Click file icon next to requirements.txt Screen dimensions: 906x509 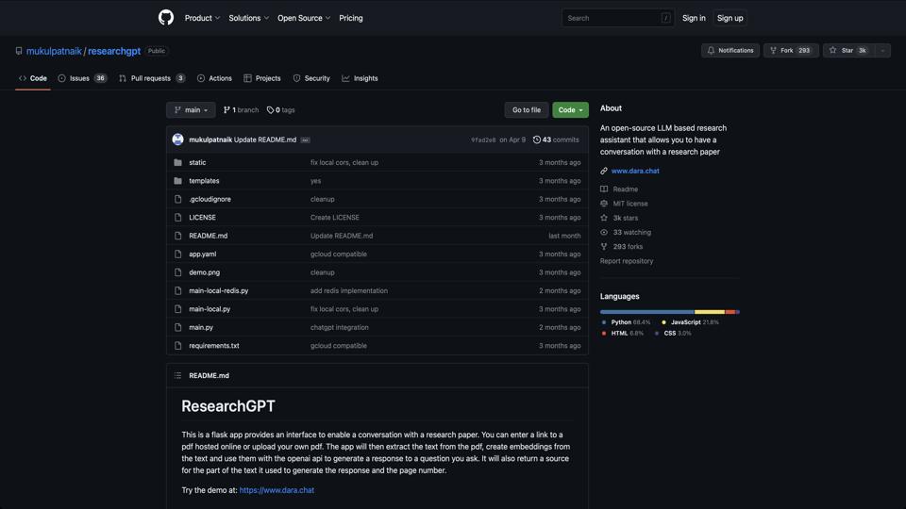coord(178,346)
